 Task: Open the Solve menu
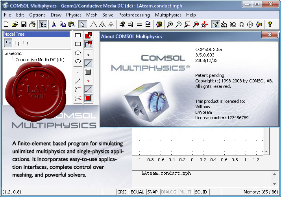click(x=108, y=15)
